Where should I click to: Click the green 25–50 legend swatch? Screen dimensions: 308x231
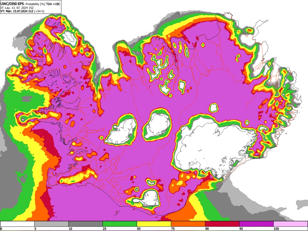coord(120,224)
